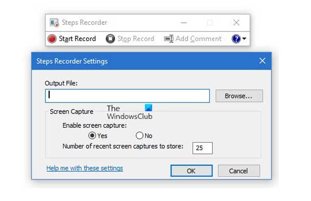Confirm settings with the OK button
311x201 pixels.
(x=191, y=170)
